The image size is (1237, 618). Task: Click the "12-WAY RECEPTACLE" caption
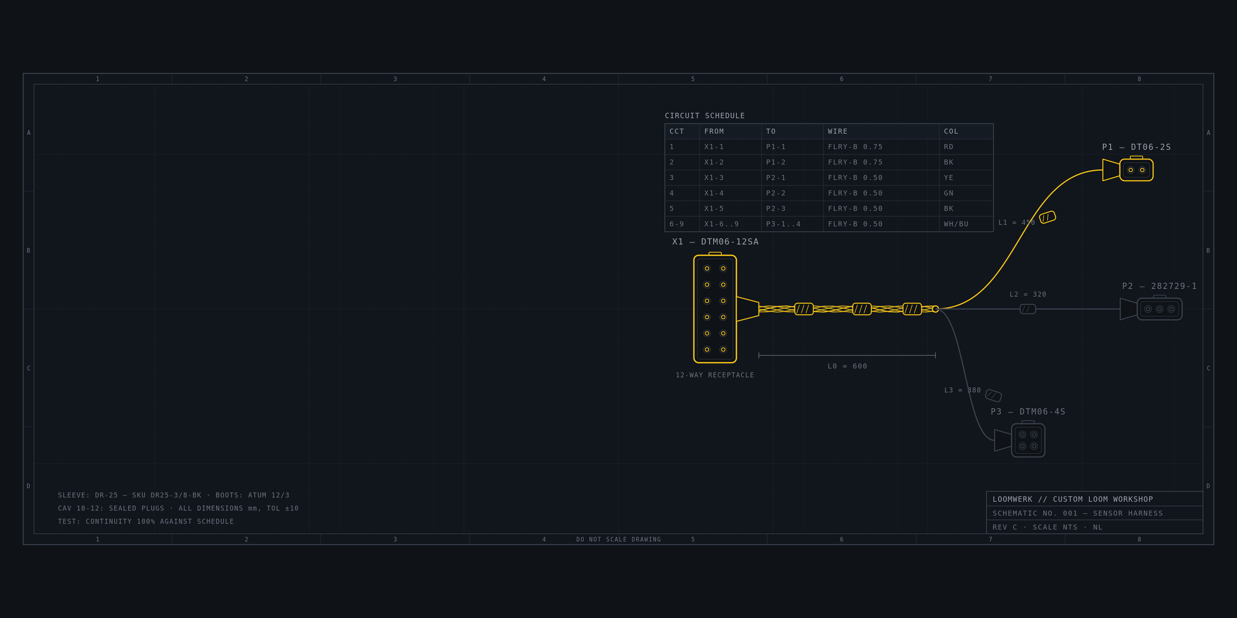coord(714,375)
